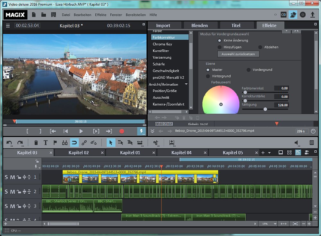Click the Sättigung slider handle
The image size is (321, 236).
click(x=265, y=109)
